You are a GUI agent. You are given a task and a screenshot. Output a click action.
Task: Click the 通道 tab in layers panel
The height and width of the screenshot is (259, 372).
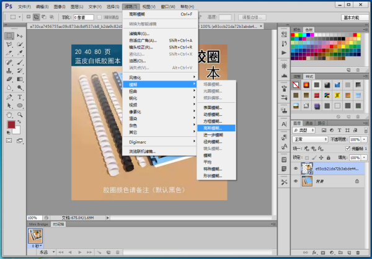click(309, 123)
